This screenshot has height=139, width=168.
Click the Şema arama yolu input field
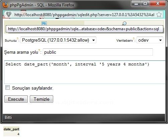[98, 52]
